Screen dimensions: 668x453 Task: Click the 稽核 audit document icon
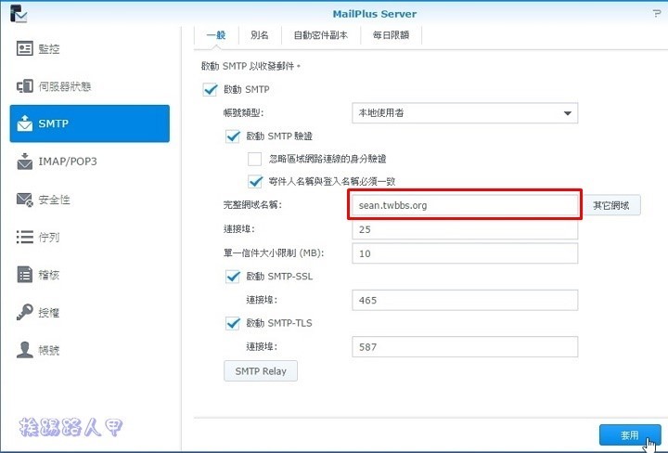(25, 275)
